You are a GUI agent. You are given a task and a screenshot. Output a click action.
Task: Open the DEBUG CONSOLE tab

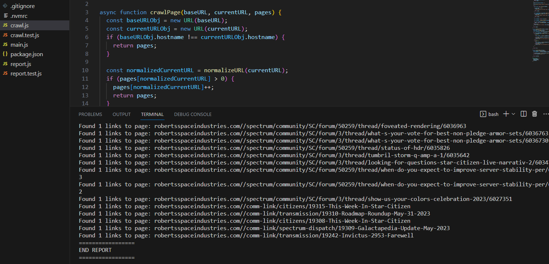coord(193,114)
